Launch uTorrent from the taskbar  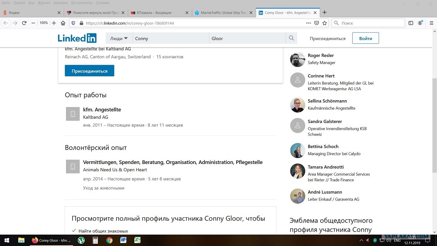coord(81,240)
